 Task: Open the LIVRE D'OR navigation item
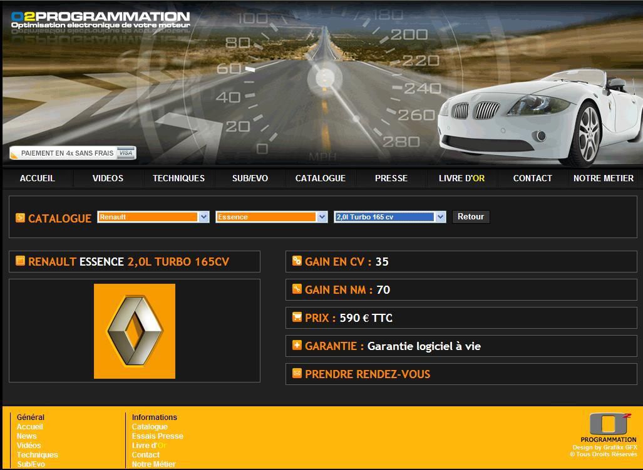pyautogui.click(x=462, y=179)
